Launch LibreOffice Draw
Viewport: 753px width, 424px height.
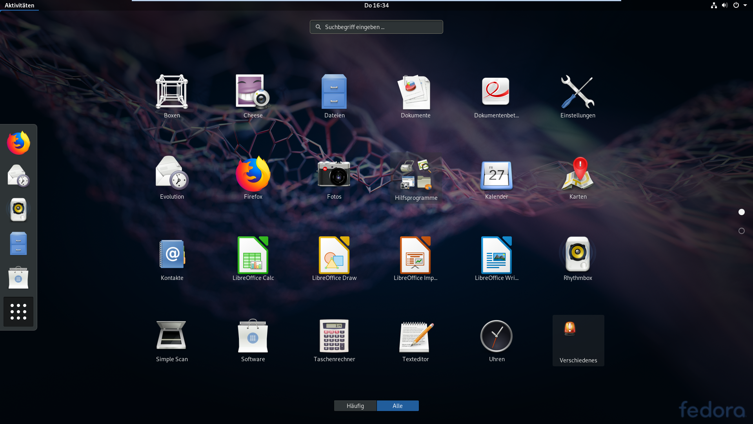[x=334, y=259]
